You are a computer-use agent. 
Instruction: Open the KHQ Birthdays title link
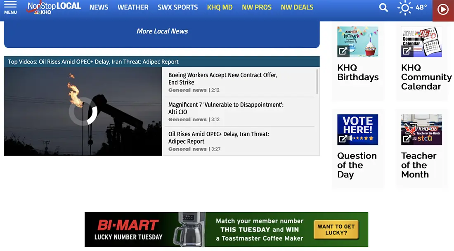click(358, 72)
